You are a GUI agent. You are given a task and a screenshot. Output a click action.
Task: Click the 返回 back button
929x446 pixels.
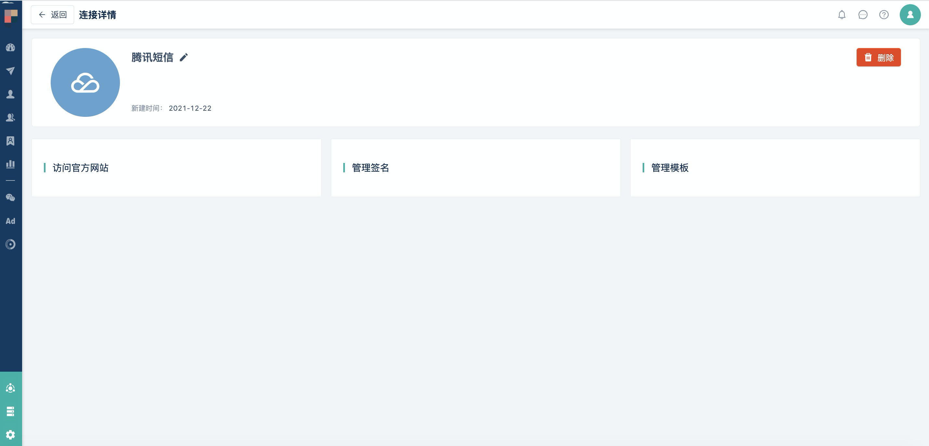tap(52, 15)
